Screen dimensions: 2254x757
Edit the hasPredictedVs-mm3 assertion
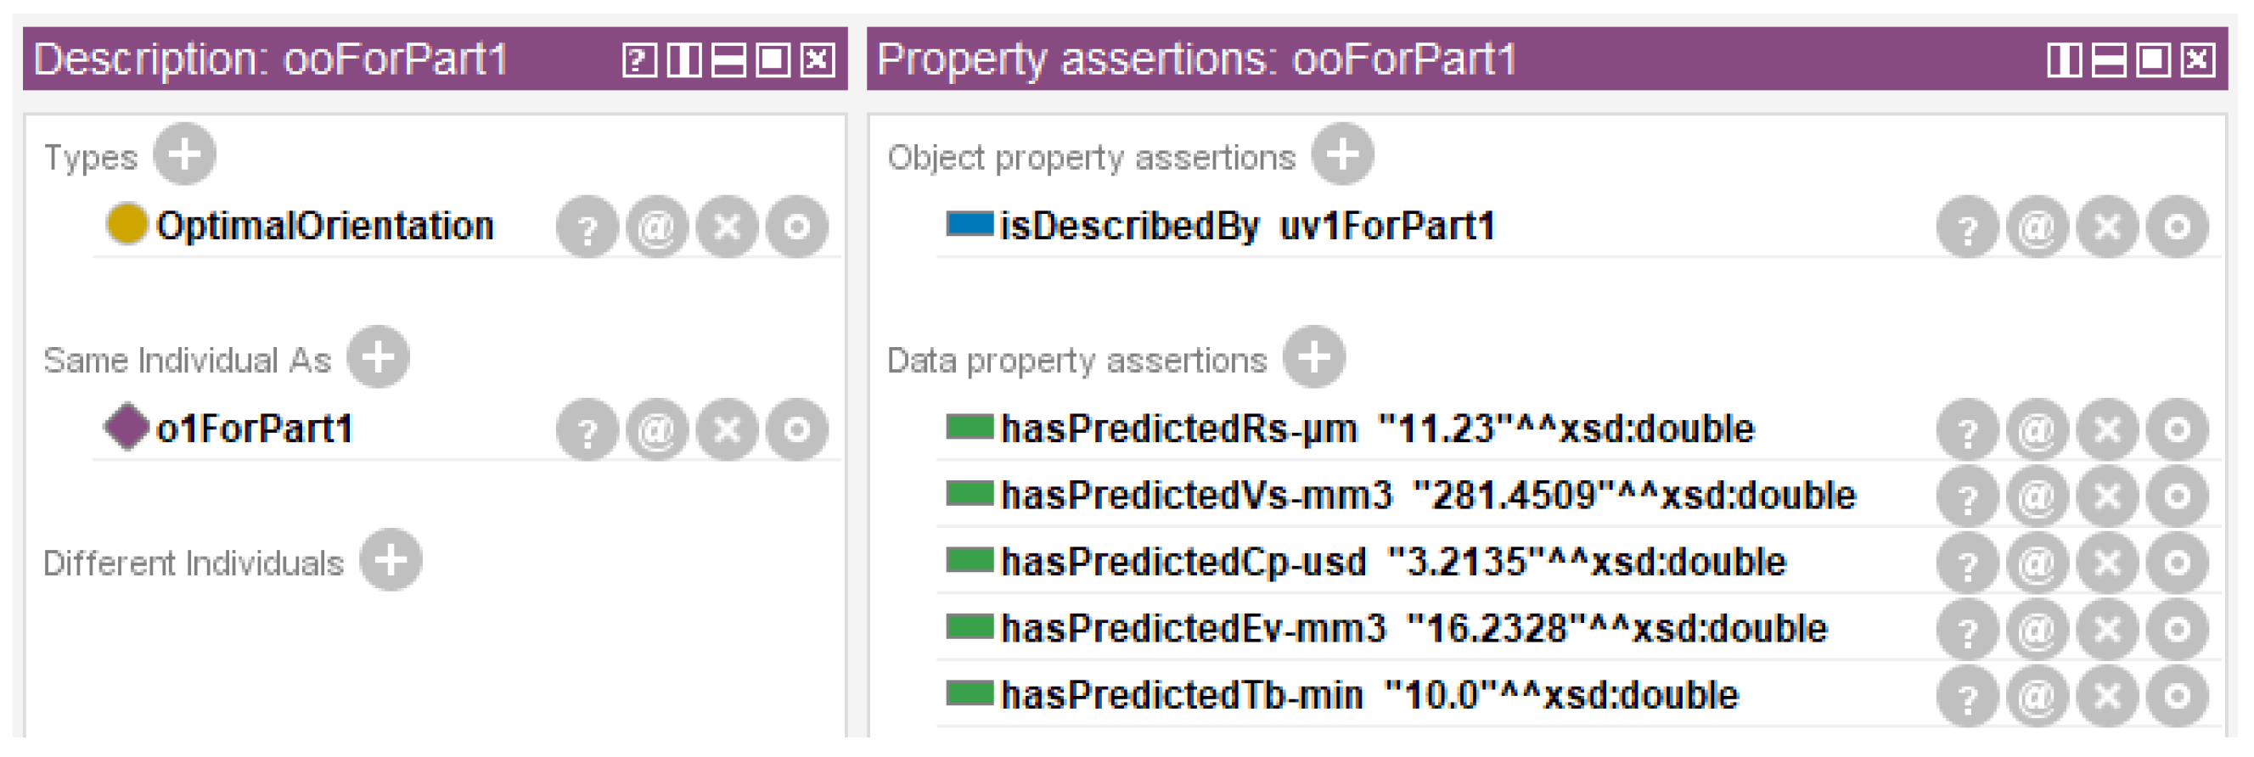pos(2177,496)
